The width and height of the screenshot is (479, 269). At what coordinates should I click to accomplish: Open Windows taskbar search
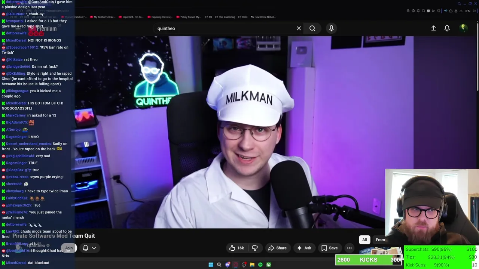pyautogui.click(x=219, y=265)
